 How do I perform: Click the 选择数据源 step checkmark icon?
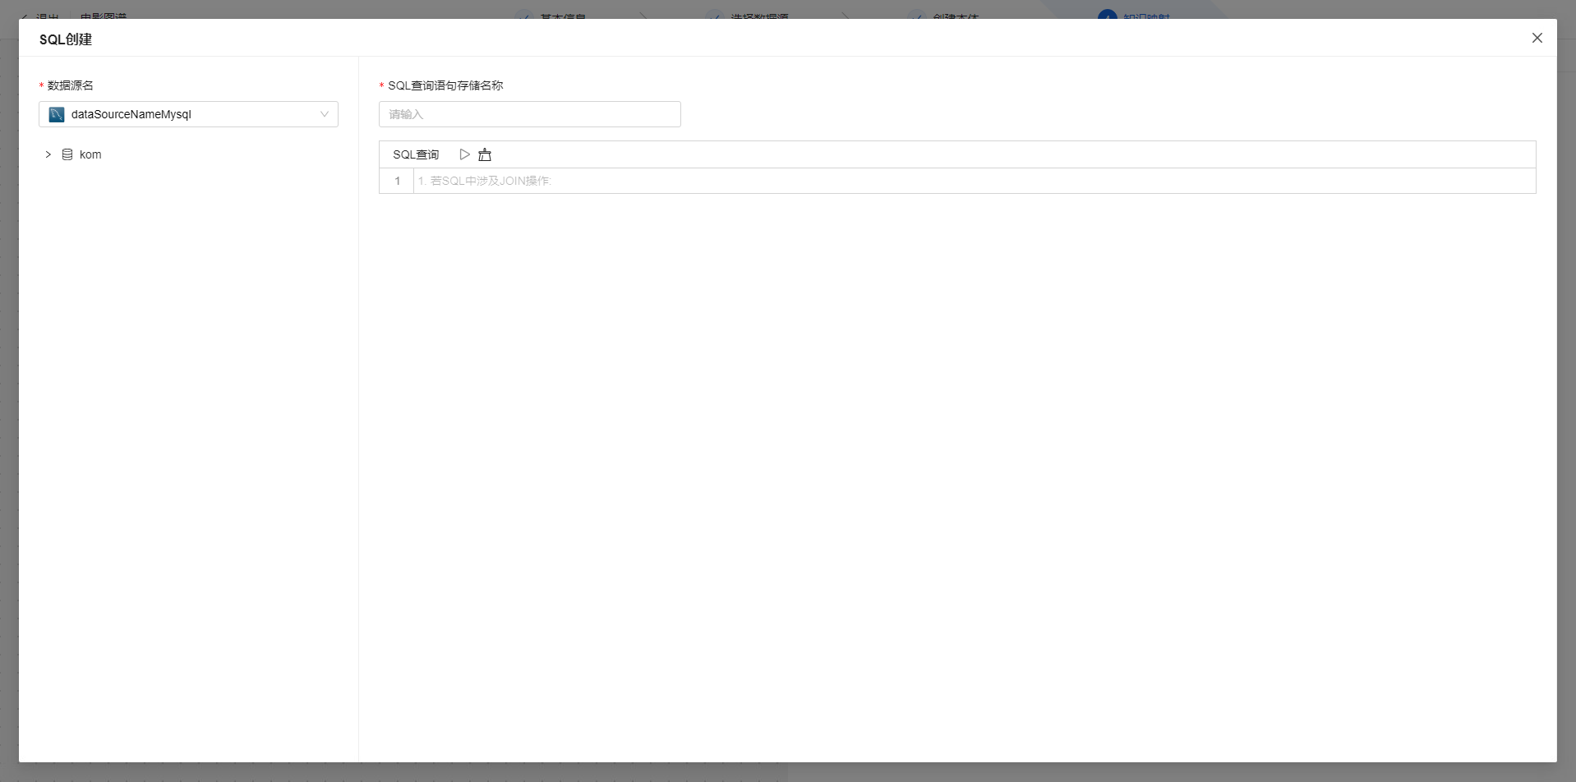click(x=714, y=16)
